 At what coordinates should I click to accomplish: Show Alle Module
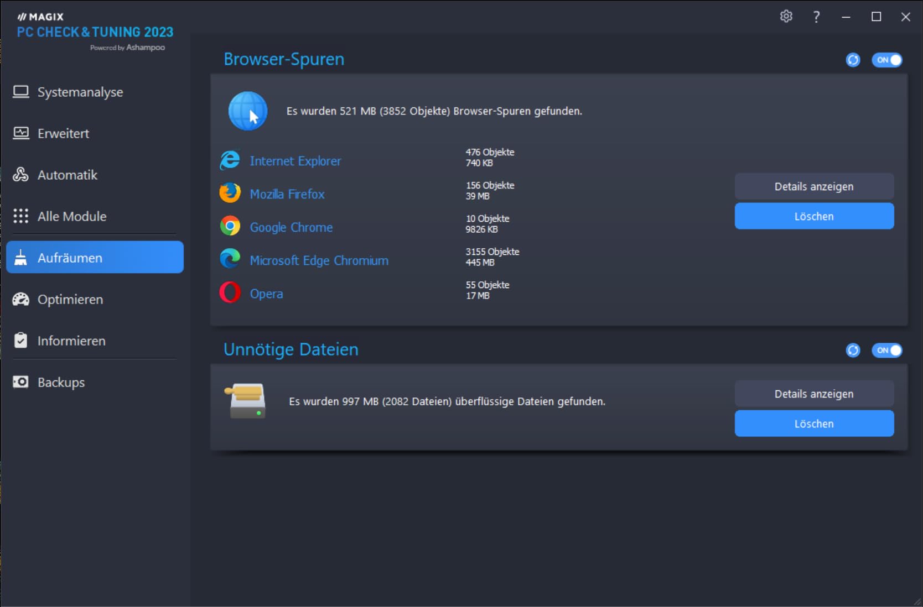click(94, 216)
